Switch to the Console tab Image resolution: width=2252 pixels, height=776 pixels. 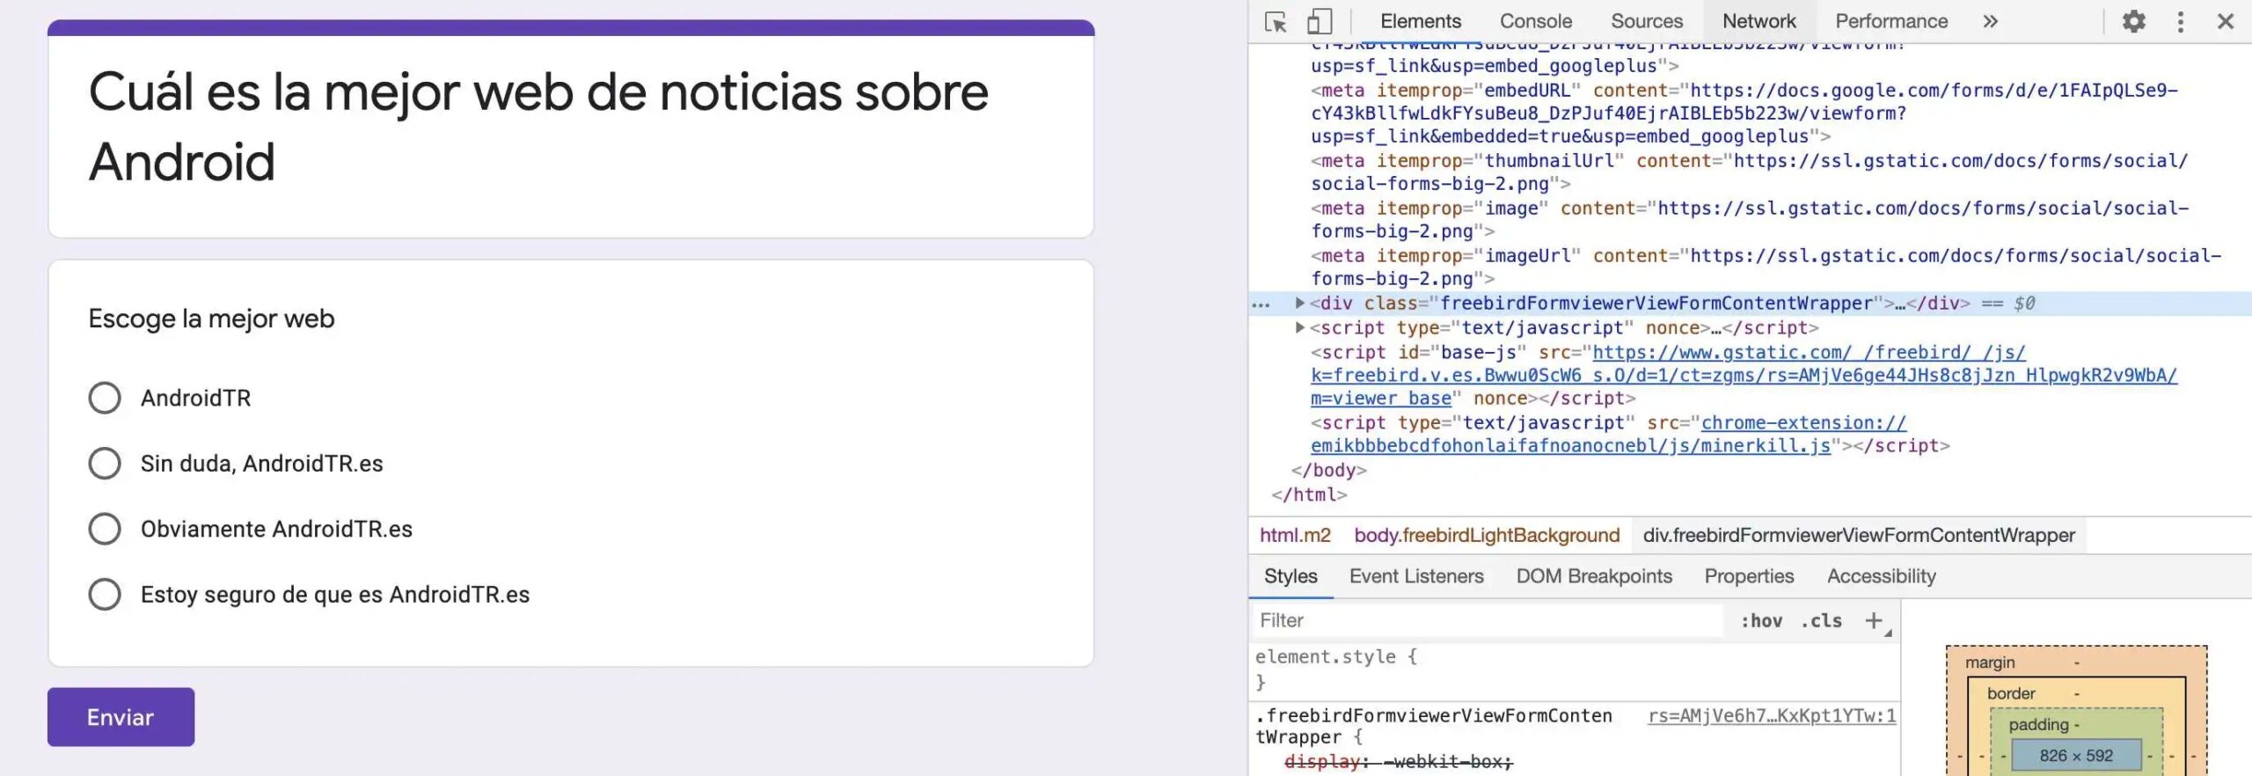[x=1535, y=21]
